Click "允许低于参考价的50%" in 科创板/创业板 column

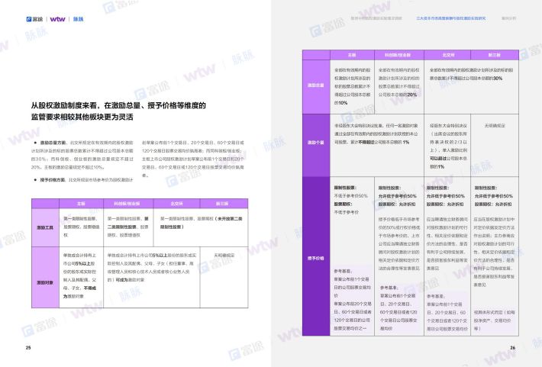[x=398, y=196]
